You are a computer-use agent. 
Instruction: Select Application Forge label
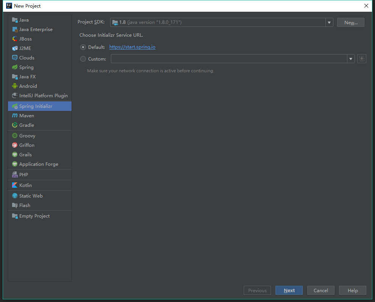click(x=39, y=164)
